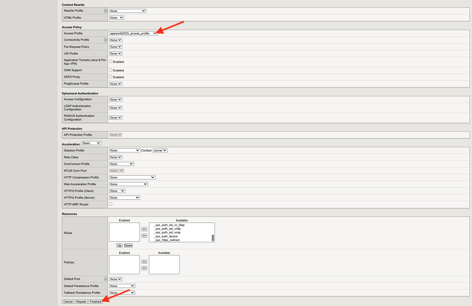
Task: Open the Fallback Persistence Profile dropdown
Action: tap(122, 293)
